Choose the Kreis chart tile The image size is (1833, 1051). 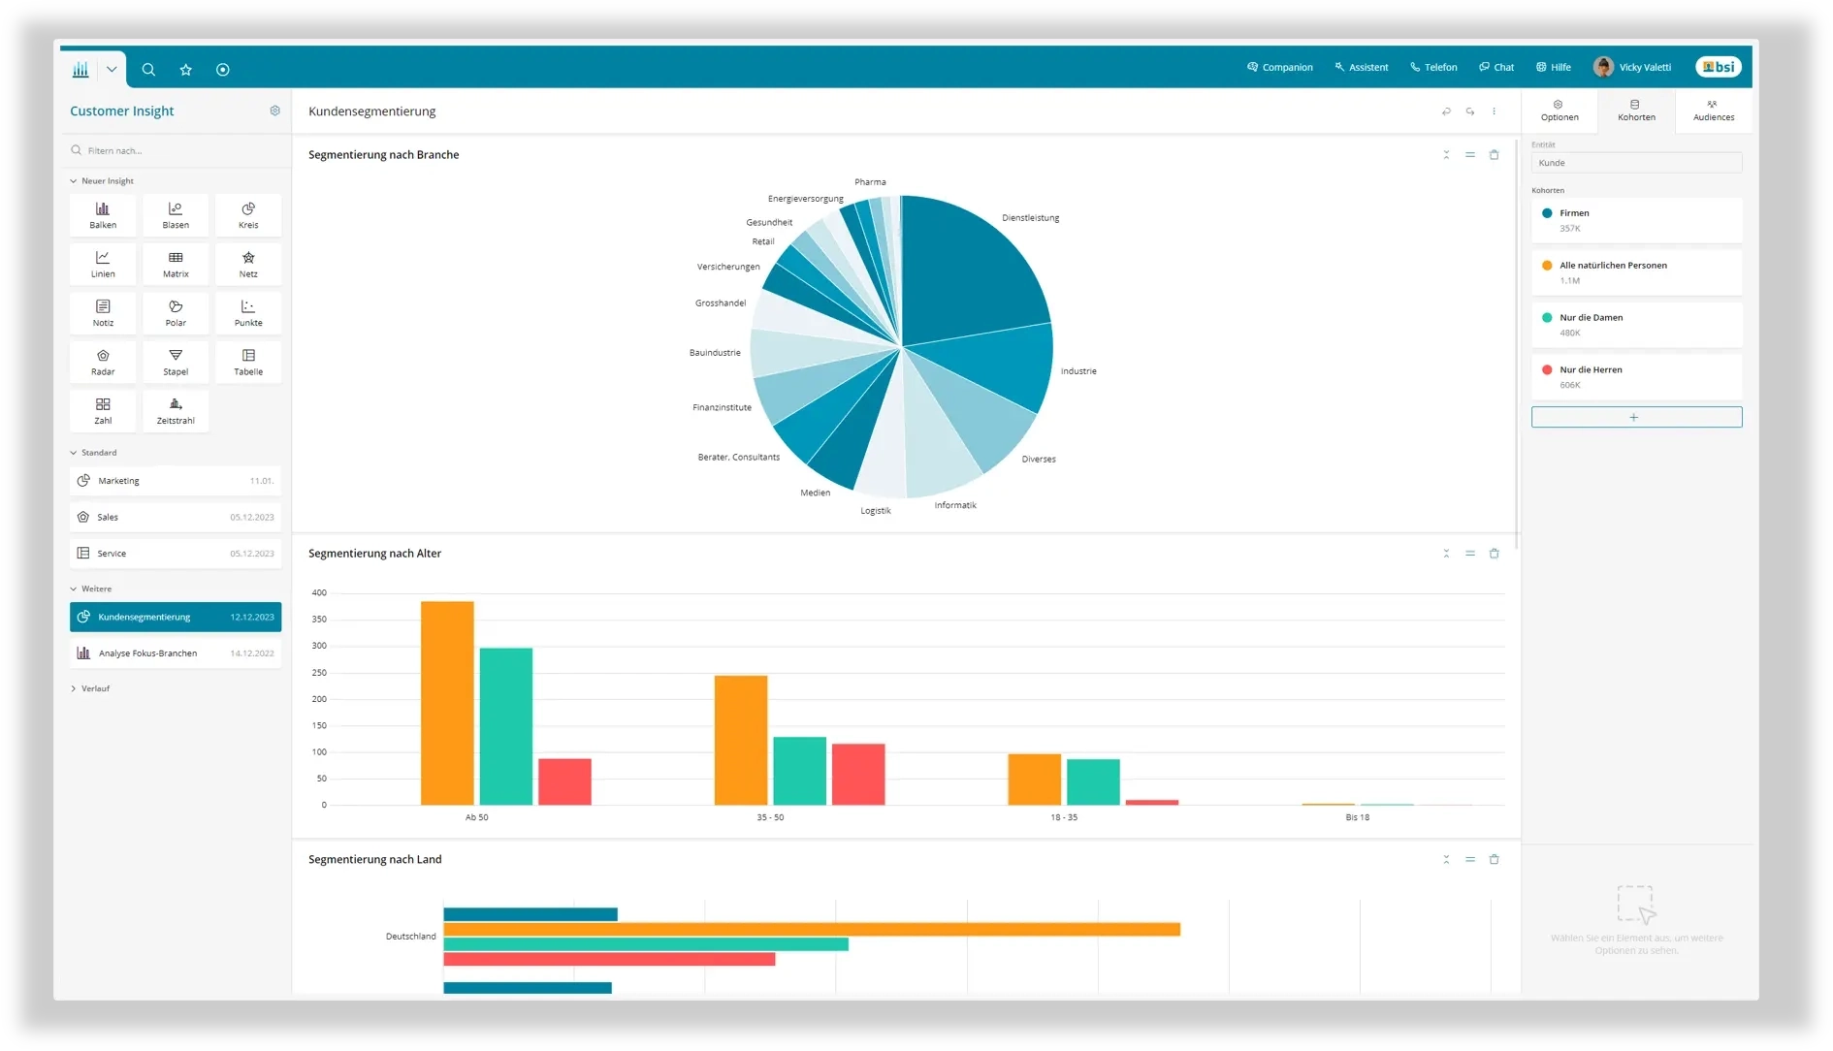click(x=248, y=215)
